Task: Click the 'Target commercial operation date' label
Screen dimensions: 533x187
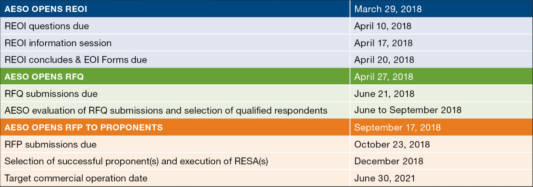Action: (76, 178)
